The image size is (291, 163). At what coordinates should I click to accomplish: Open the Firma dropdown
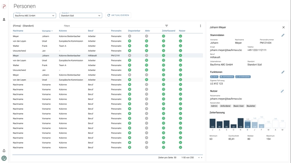(35, 16)
